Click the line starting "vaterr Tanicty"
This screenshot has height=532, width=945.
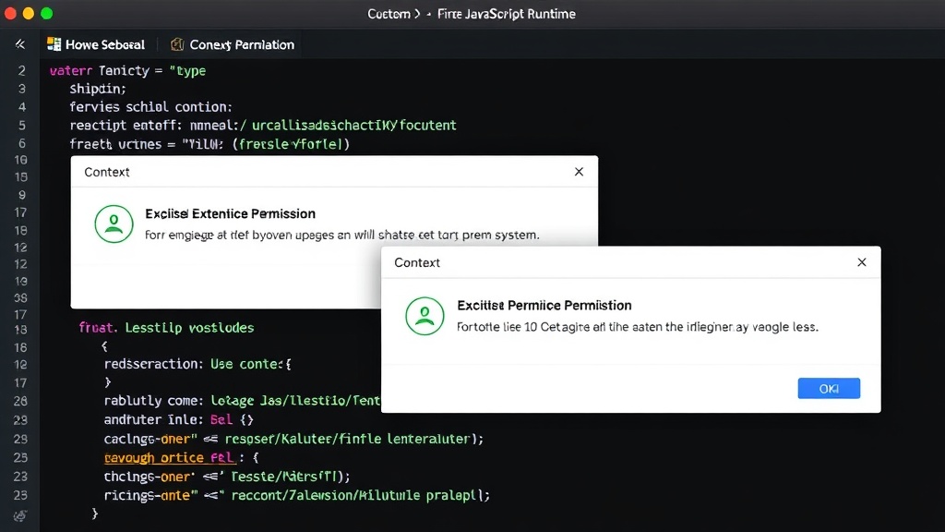tap(127, 70)
